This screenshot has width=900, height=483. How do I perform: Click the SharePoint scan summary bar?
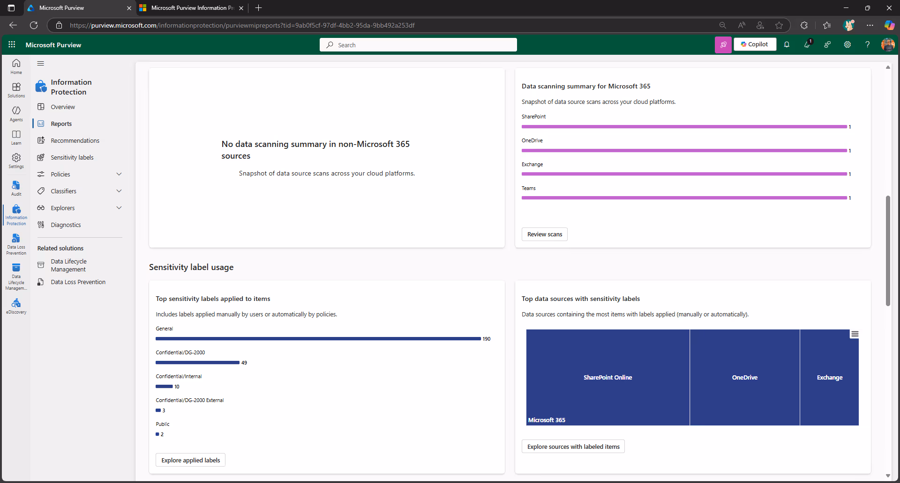(684, 127)
